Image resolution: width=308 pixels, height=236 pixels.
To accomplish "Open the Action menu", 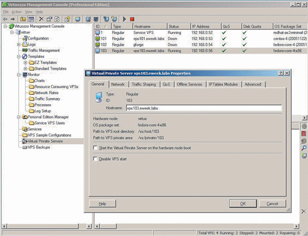I will coord(17,12).
